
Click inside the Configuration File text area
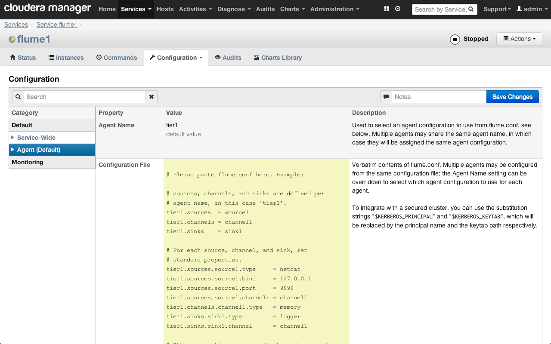257,252
